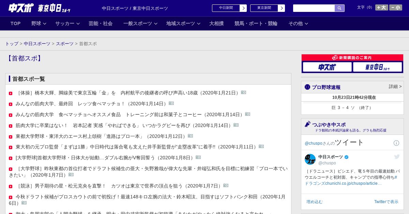Open the 競泳 松元克央 article
This screenshot has height=214, width=409.
(x=119, y=186)
